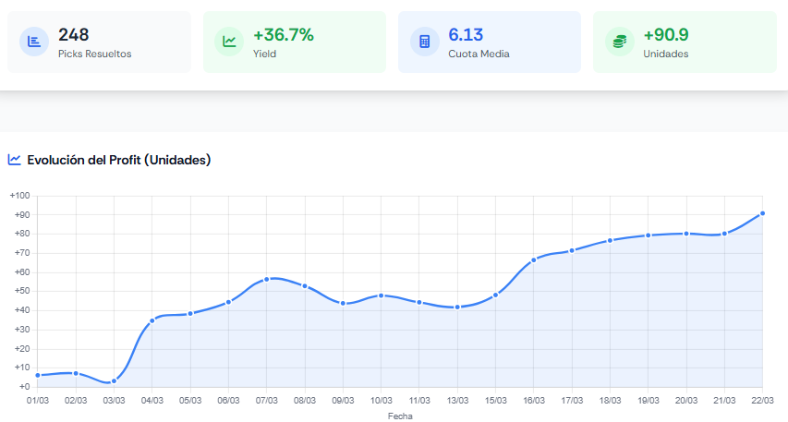Select the 248 Picks Resueltos value
The image size is (788, 422).
pyautogui.click(x=73, y=35)
